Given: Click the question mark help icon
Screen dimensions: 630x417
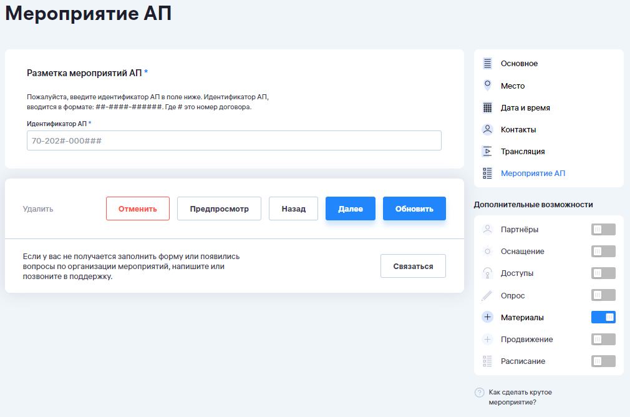Looking at the screenshot, I should 479,393.
